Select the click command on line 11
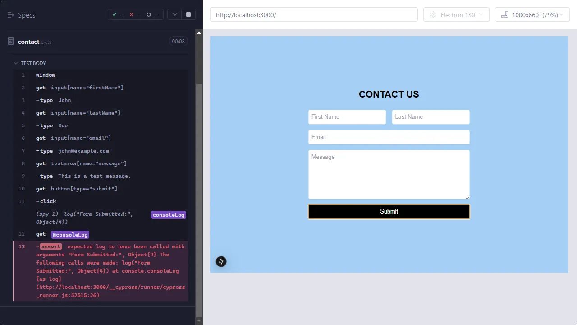 tap(101, 201)
